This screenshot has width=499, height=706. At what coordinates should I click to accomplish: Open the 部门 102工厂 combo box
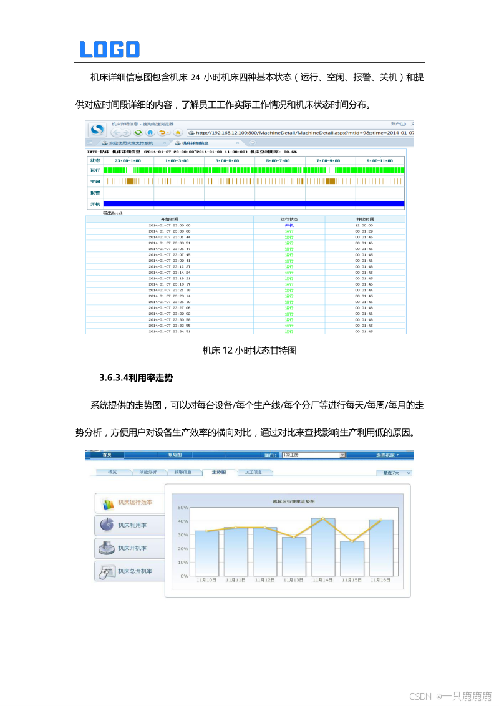click(314, 455)
